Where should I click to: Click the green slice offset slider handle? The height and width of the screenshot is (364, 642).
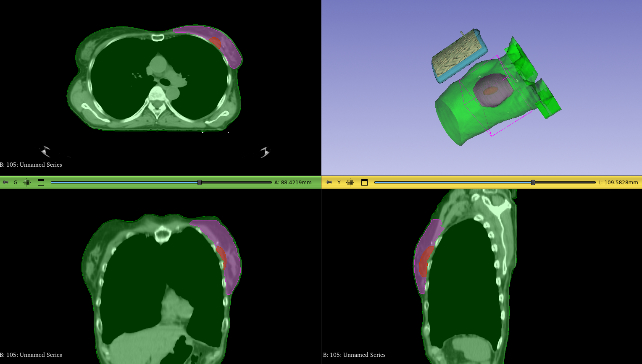[200, 183]
